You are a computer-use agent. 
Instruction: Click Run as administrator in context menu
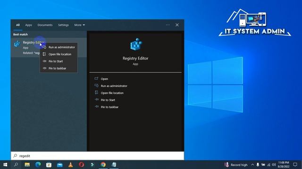tap(59, 47)
